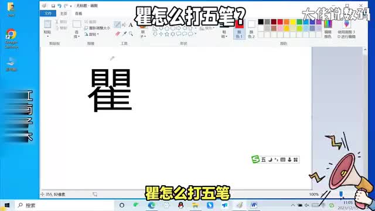Click the Cut button
The height and width of the screenshot is (211, 375).
61,22
